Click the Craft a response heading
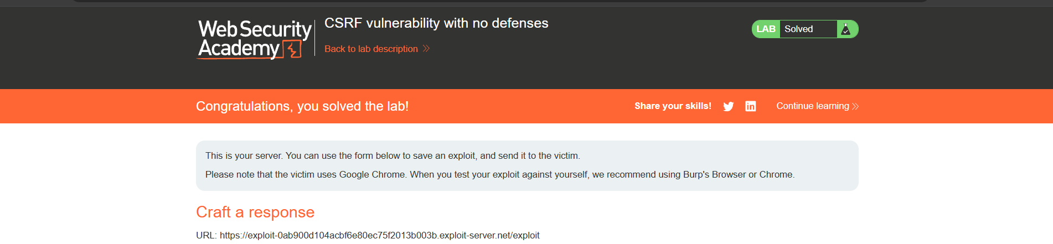Image resolution: width=1053 pixels, height=244 pixels. click(255, 212)
